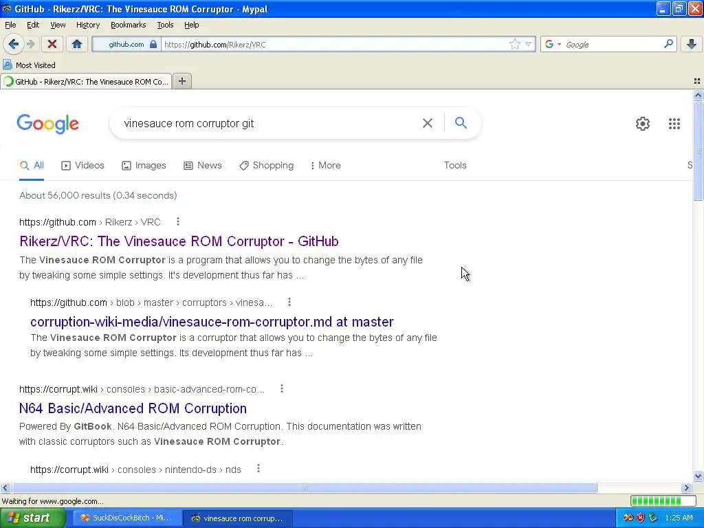Switch to Videos results
The width and height of the screenshot is (704, 528).
coord(82,166)
